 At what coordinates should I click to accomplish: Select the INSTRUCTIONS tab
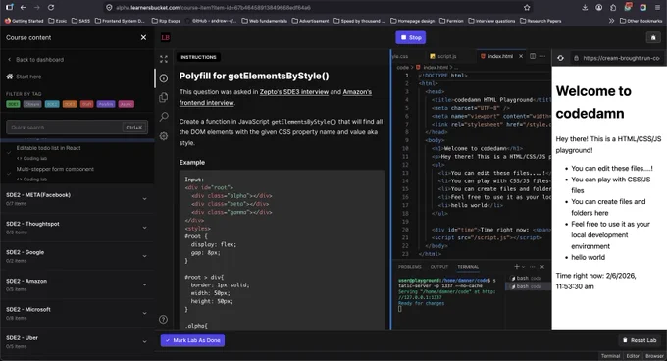(x=198, y=57)
